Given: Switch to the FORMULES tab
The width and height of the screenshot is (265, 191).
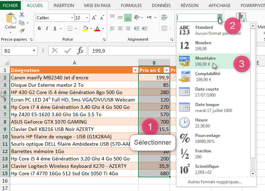Looking at the screenshot, I should (x=131, y=6).
